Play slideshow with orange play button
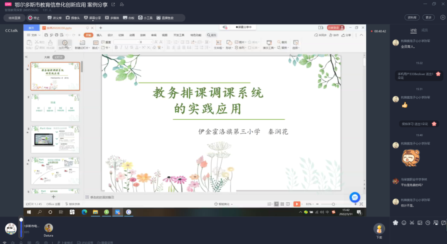 [297, 204]
